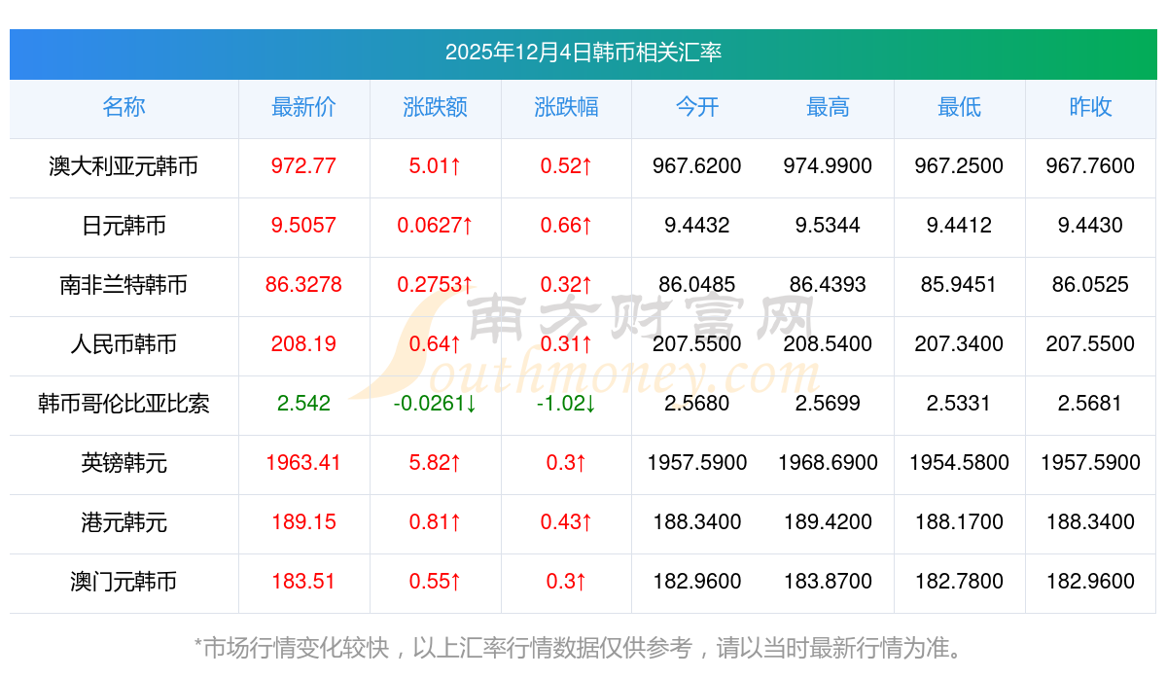Screen dimensions: 1167x678
Task: Select low value 85.9451
Action: tap(959, 285)
